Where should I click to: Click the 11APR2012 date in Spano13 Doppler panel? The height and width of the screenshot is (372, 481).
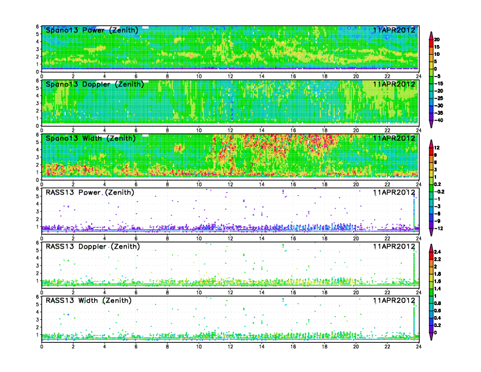[x=394, y=84]
